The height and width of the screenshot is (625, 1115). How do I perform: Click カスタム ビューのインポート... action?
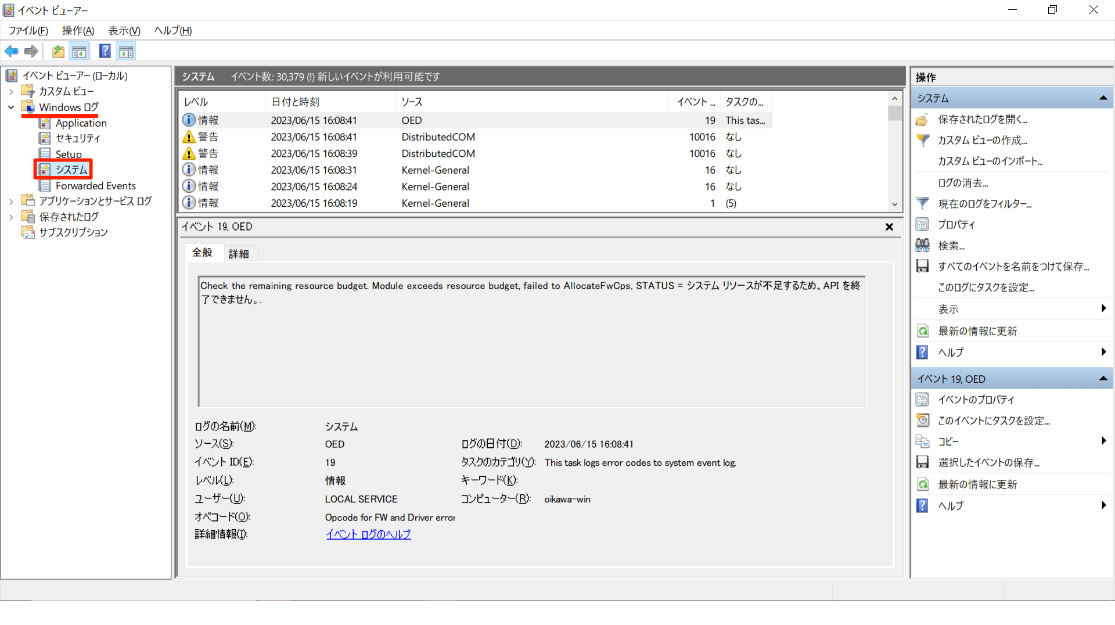coord(990,161)
